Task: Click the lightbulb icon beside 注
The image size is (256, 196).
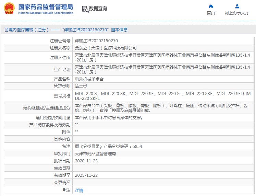Action: coord(64,190)
